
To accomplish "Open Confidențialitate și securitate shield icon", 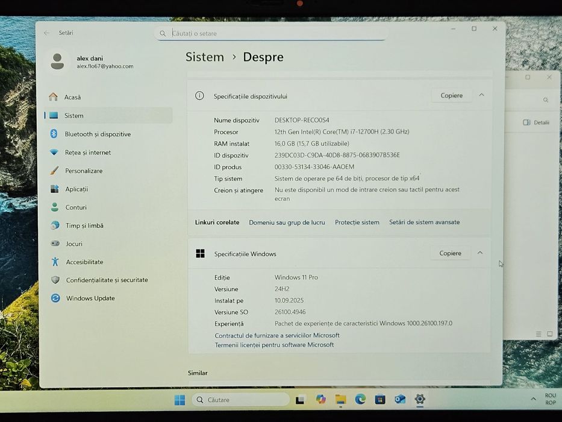I will click(55, 280).
